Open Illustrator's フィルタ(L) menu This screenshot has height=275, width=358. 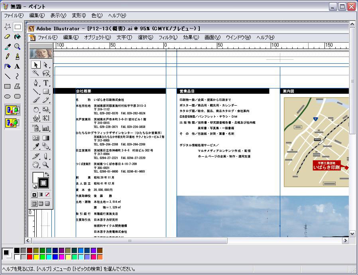(x=168, y=37)
